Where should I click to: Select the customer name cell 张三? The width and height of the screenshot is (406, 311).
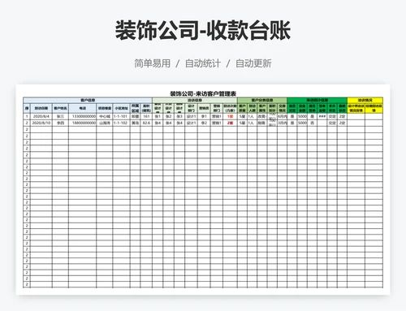[x=60, y=116]
